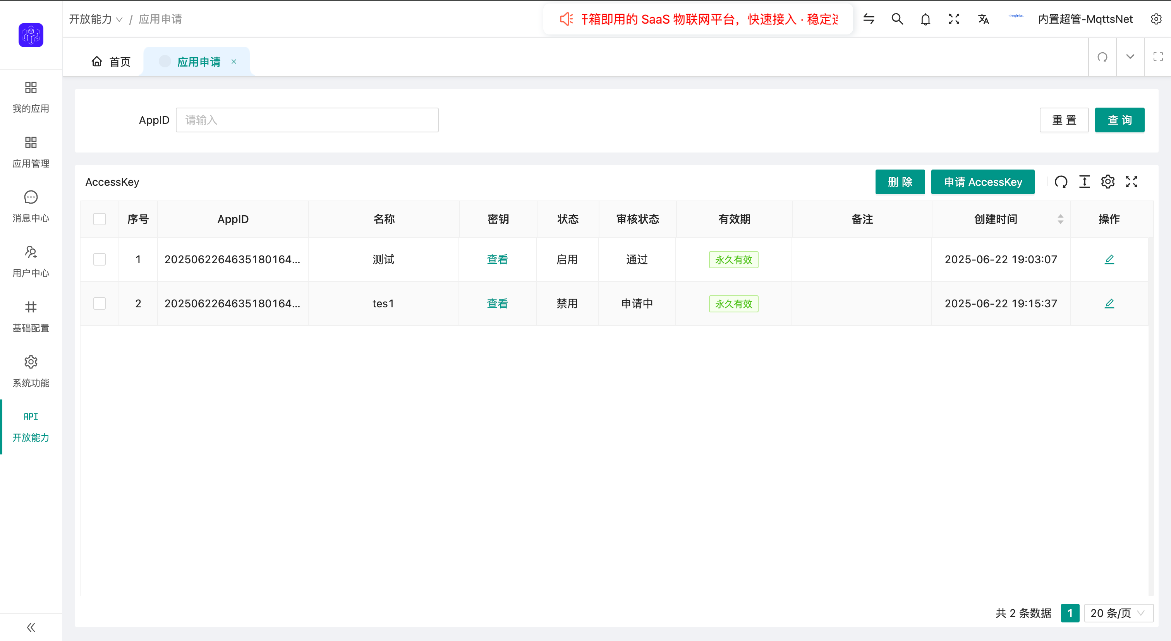This screenshot has height=641, width=1171.
Task: Click 永久有效 tag in row tes1
Action: [x=733, y=303]
